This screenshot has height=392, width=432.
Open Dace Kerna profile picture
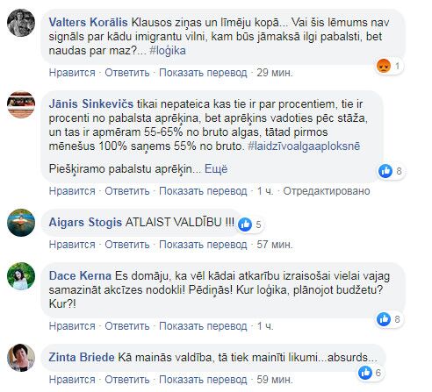pyautogui.click(x=21, y=276)
